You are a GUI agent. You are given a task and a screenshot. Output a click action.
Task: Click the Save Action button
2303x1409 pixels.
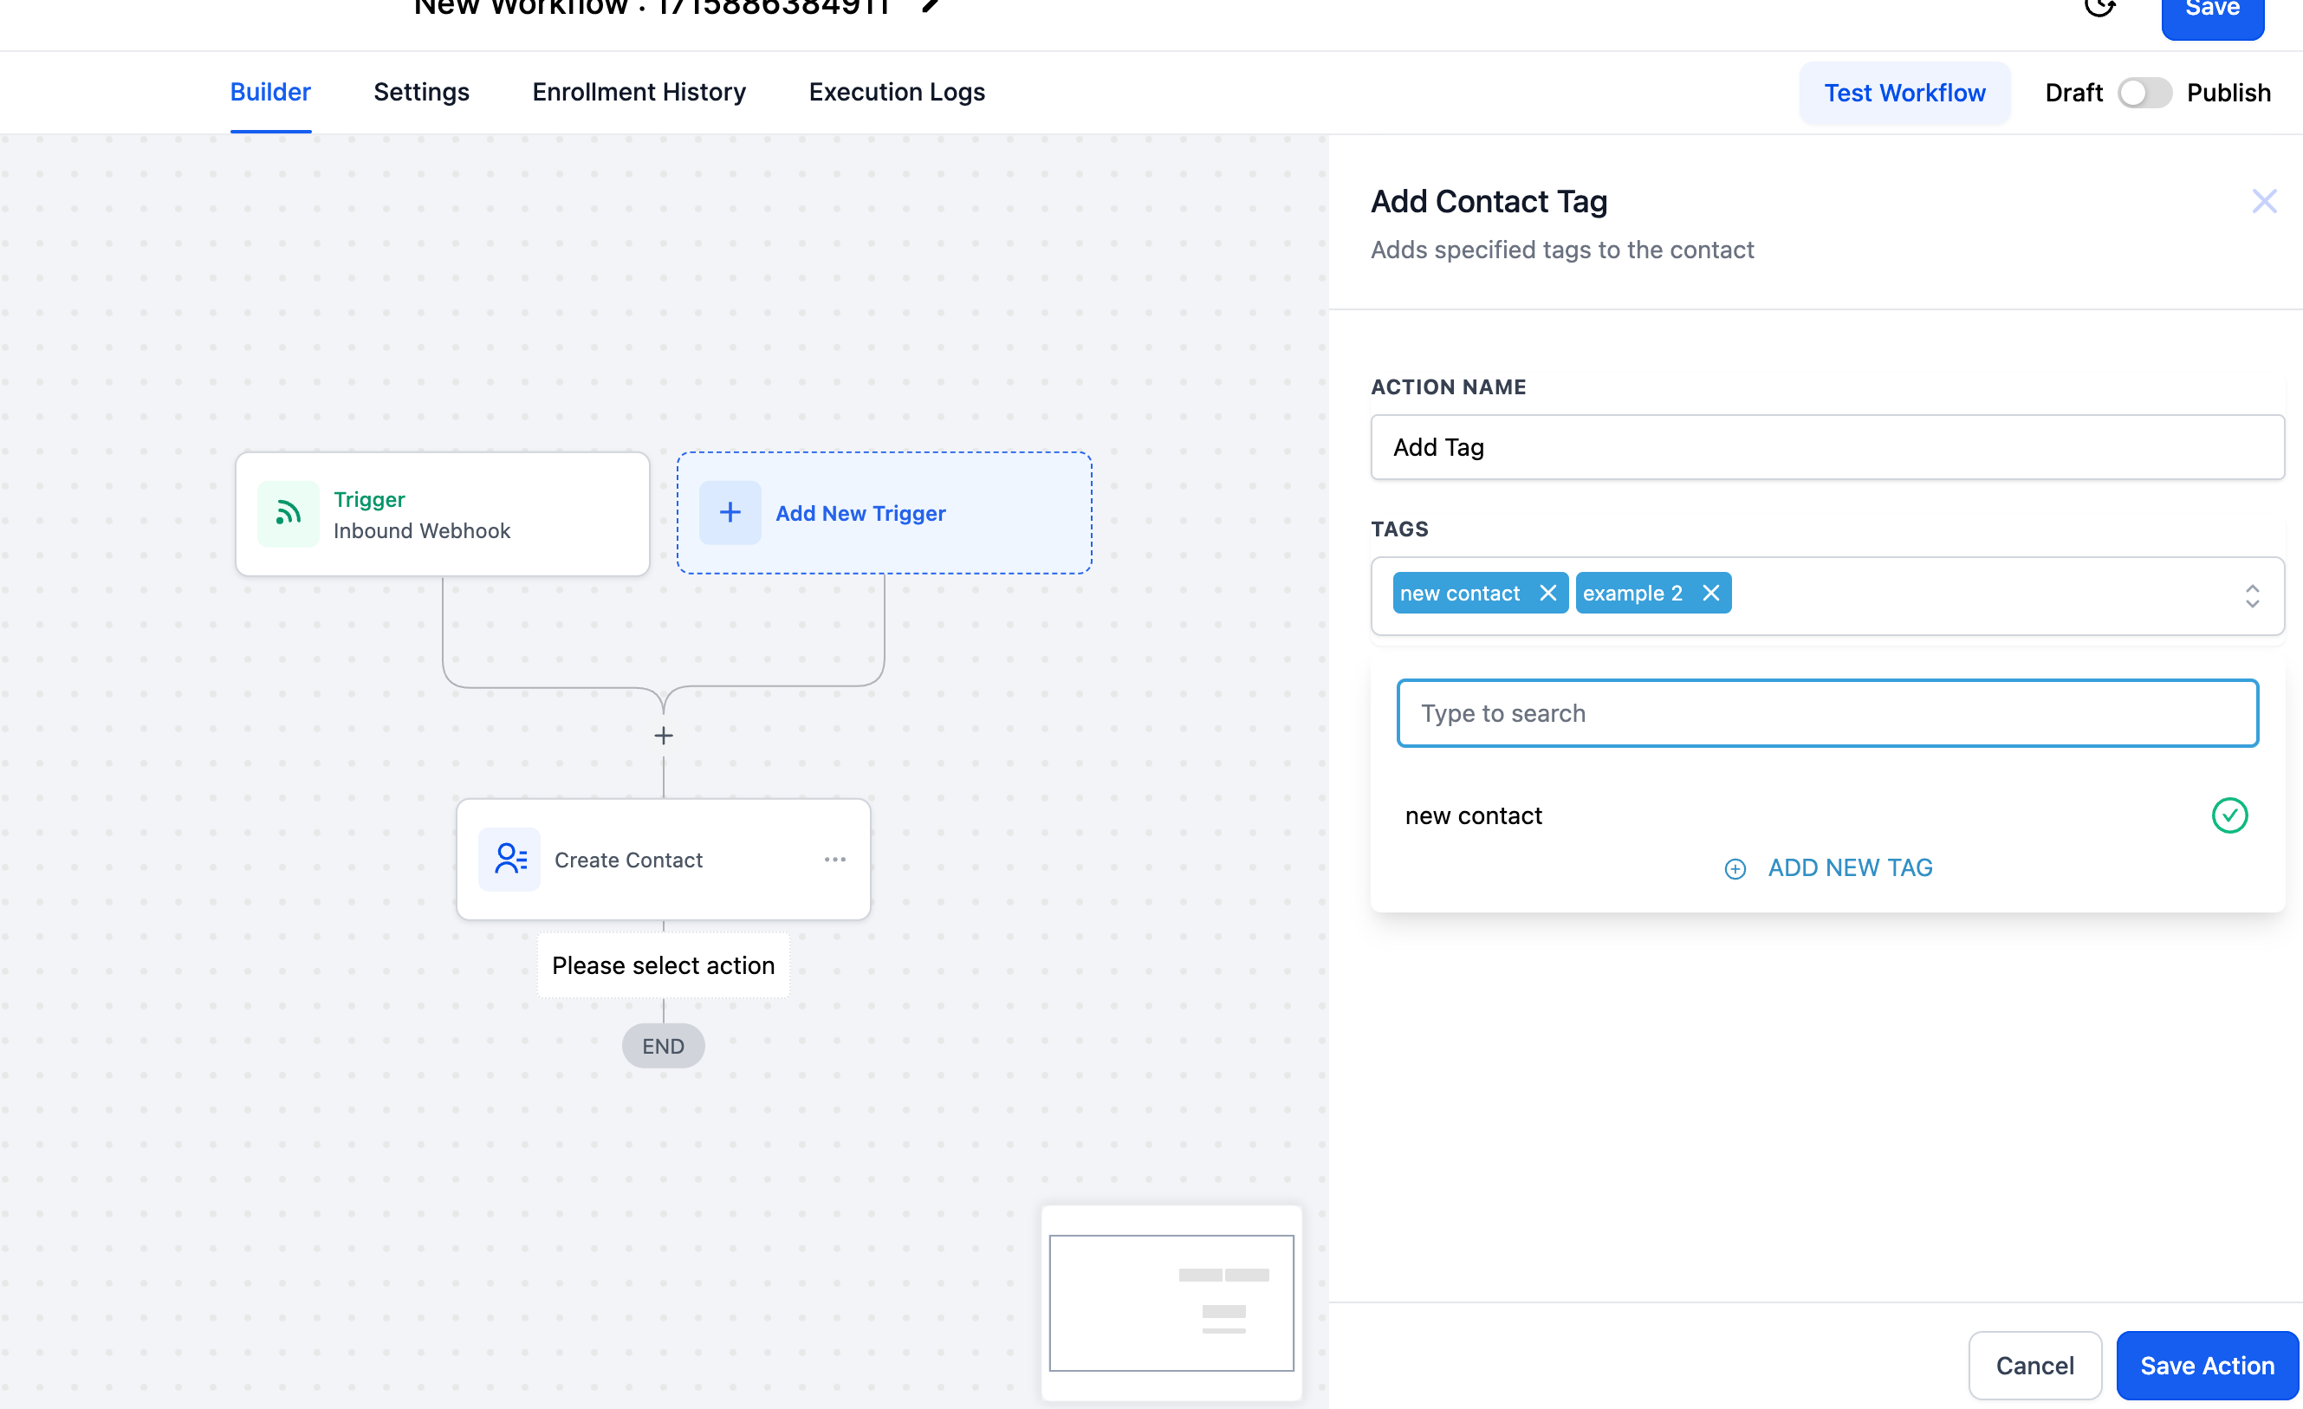(2206, 1364)
